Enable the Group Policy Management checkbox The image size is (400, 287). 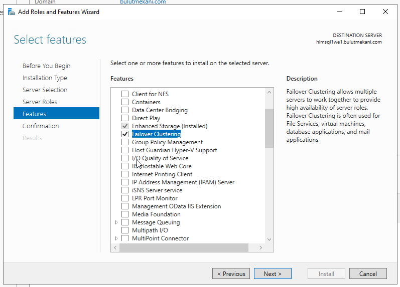pos(125,142)
